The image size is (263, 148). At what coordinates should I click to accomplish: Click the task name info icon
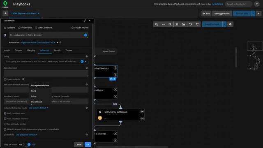click(x=86, y=35)
